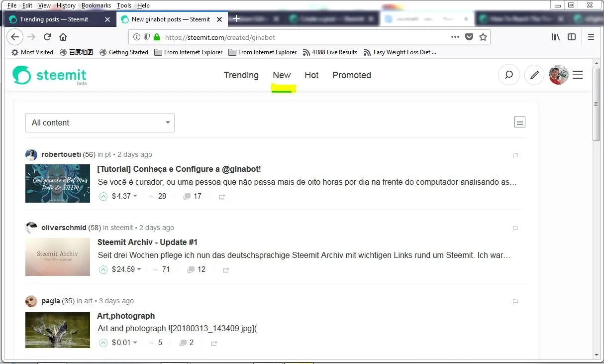Show the browser sidebars icon
Viewport: 604px width, 364px height.
pos(572,37)
